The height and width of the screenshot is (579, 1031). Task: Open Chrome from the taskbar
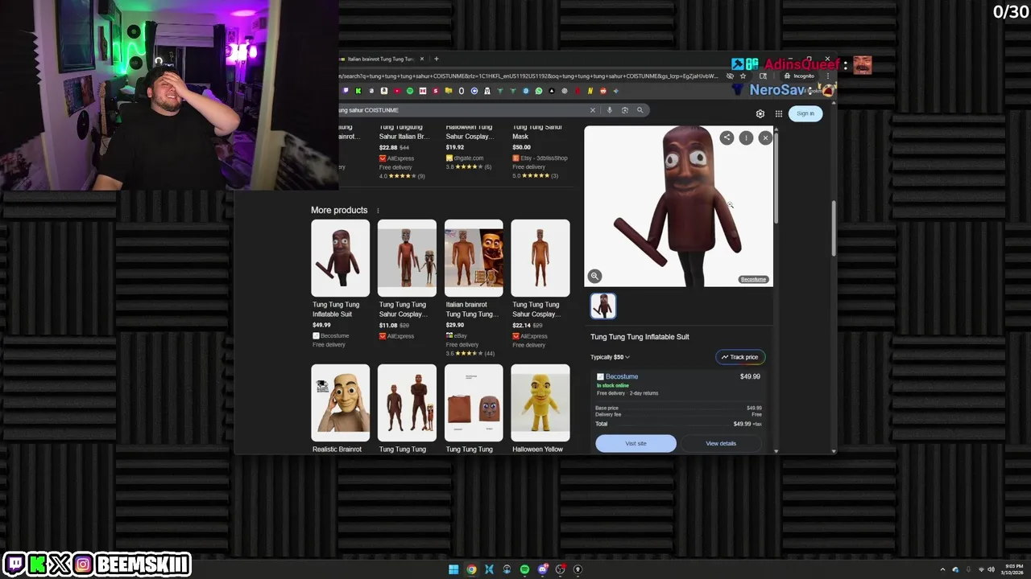[471, 569]
